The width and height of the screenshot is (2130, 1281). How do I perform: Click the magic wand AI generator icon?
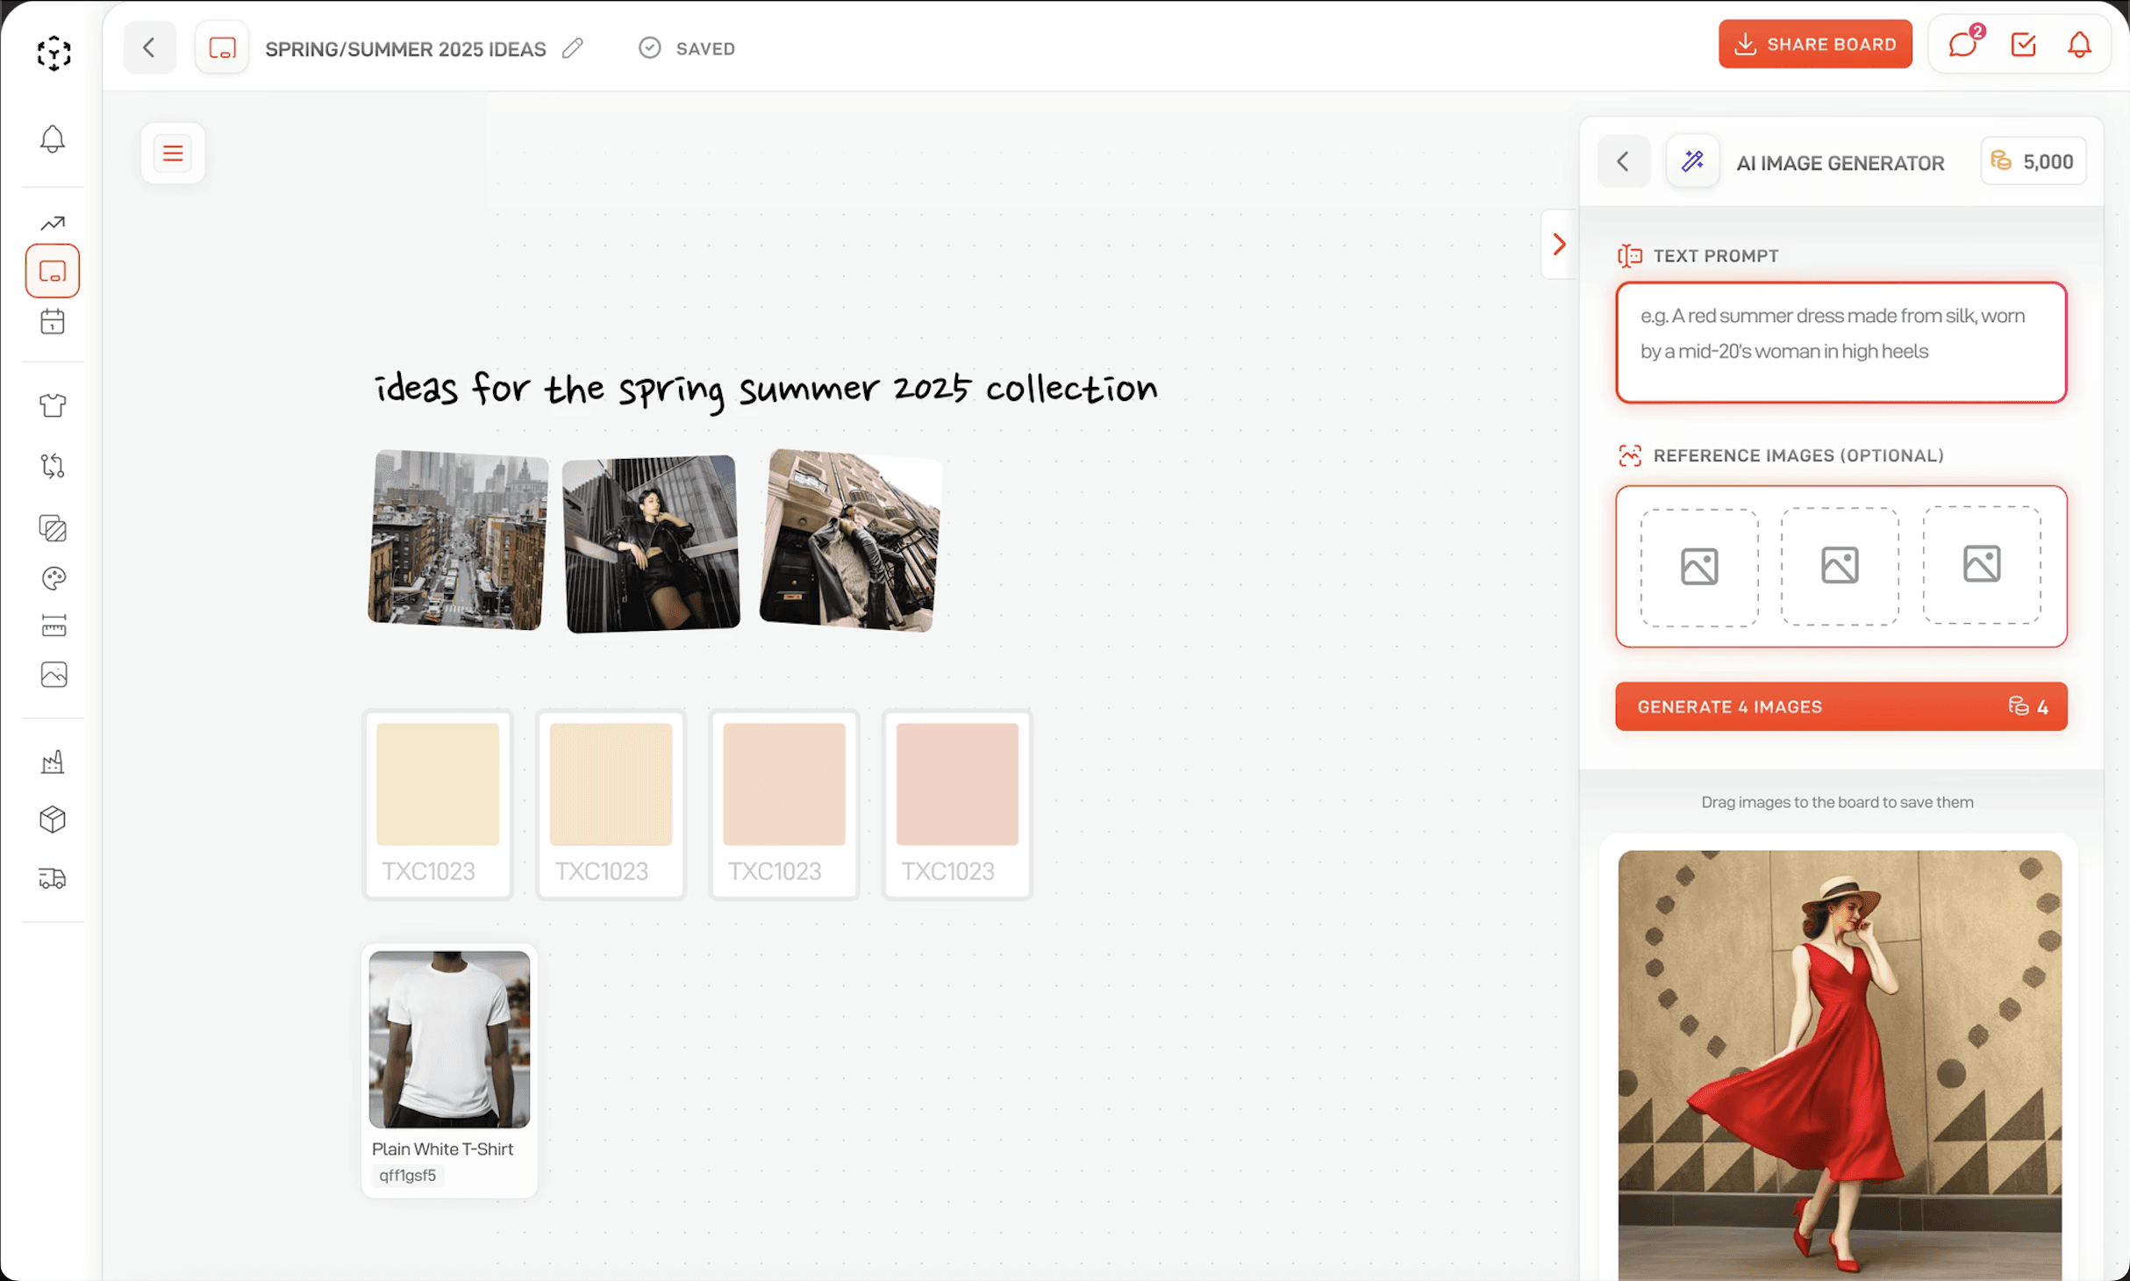[x=1692, y=161]
